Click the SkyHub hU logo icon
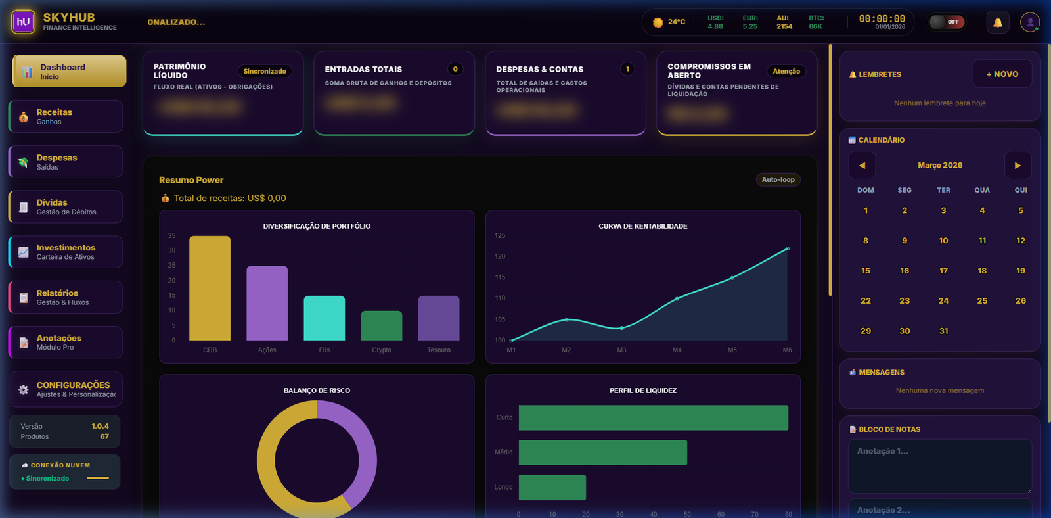 [x=24, y=22]
